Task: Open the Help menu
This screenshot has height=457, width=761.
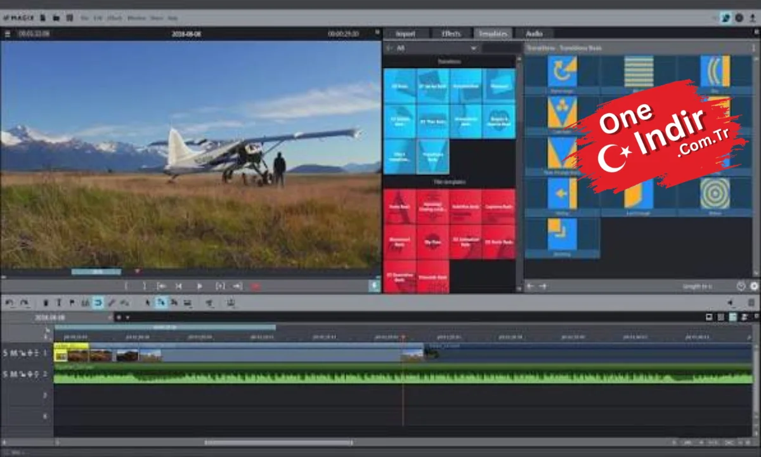Action: [x=172, y=18]
